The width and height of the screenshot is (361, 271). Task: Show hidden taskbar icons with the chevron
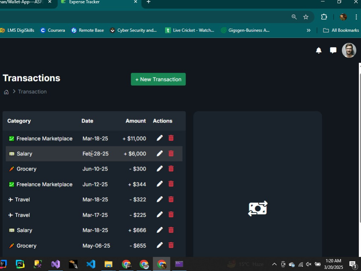pyautogui.click(x=274, y=264)
